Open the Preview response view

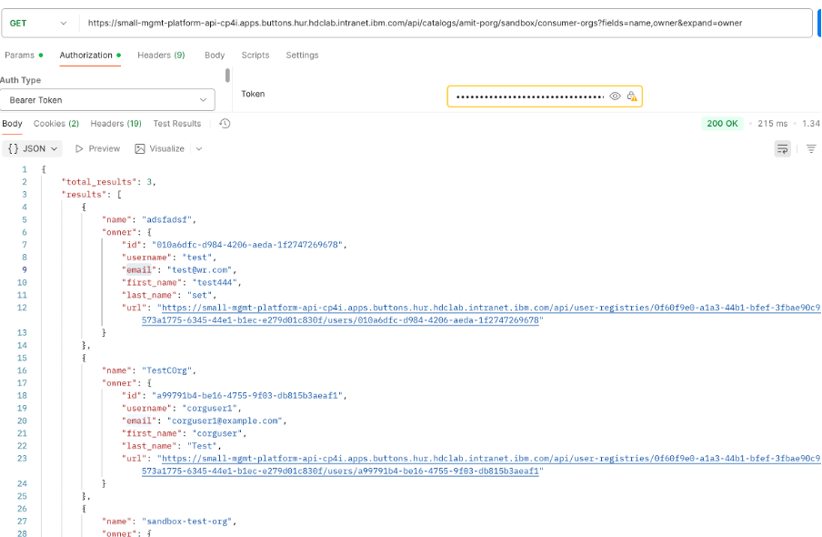click(97, 148)
